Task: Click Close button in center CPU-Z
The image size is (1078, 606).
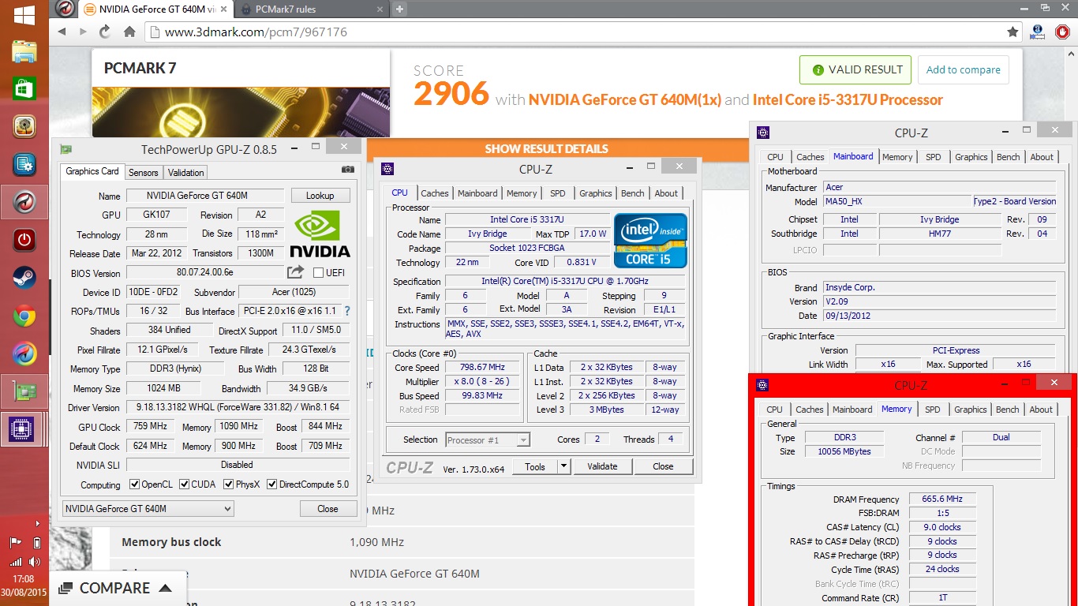Action: [x=663, y=466]
